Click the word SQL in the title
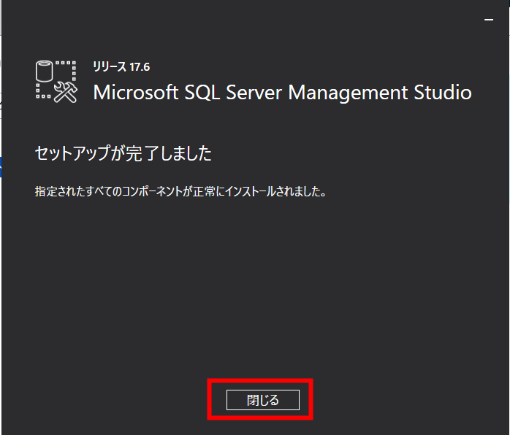Image resolution: width=510 pixels, height=435 pixels. pos(202,93)
